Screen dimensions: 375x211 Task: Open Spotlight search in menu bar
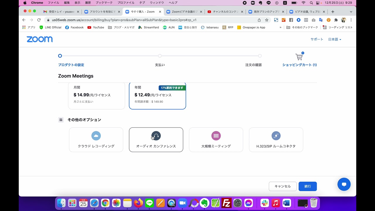pyautogui.click(x=311, y=3)
